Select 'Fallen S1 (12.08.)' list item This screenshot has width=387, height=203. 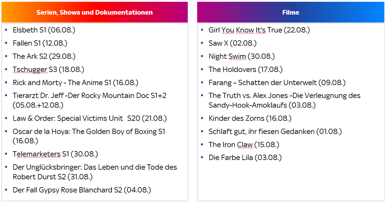tap(40, 43)
